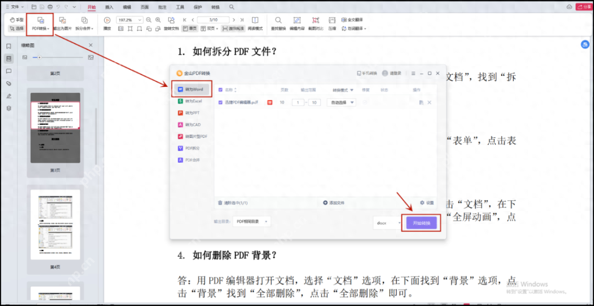594x306 pixels.
Task: Activate the 选择 selection tool
Action: tap(16, 29)
